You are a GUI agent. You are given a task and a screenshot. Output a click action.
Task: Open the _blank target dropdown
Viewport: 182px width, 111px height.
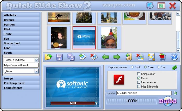click(x=36, y=71)
